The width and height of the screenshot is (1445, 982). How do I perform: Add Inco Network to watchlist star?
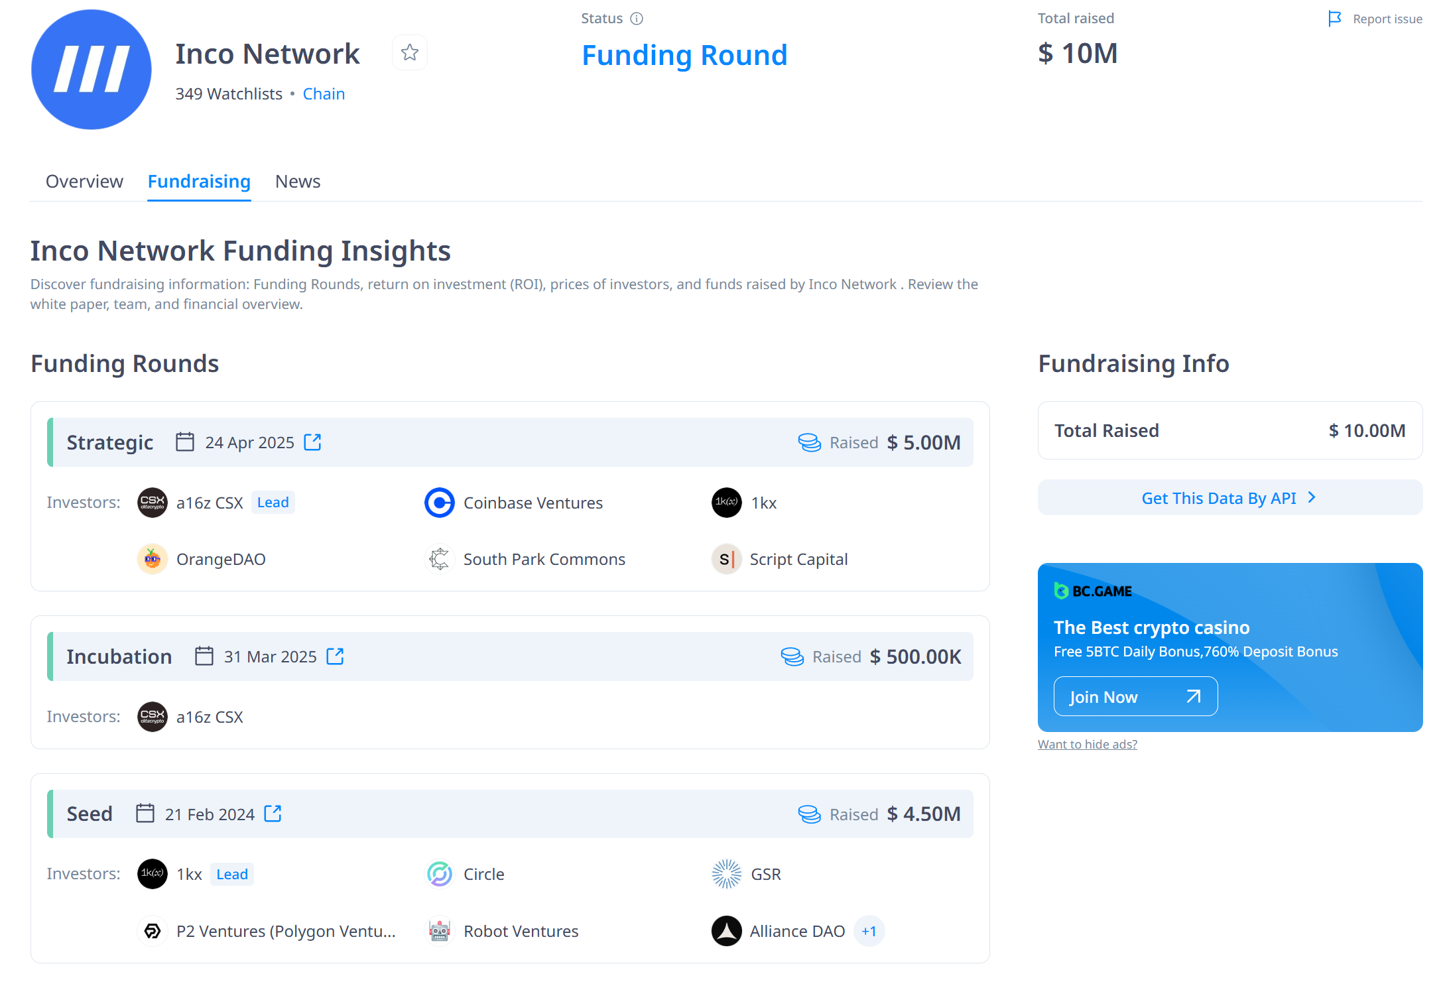[410, 52]
